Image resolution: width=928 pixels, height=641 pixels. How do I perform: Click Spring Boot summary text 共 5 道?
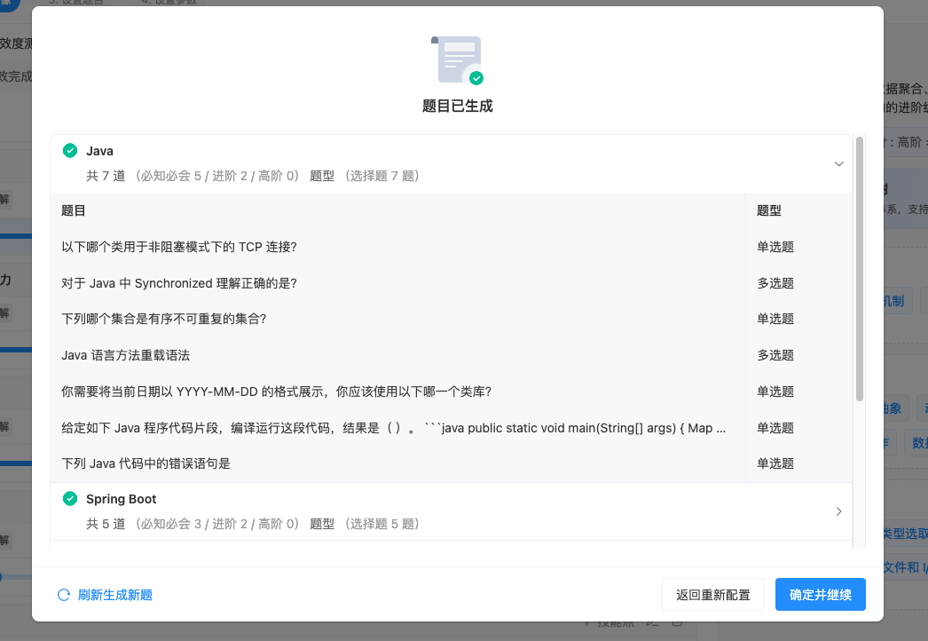click(106, 524)
